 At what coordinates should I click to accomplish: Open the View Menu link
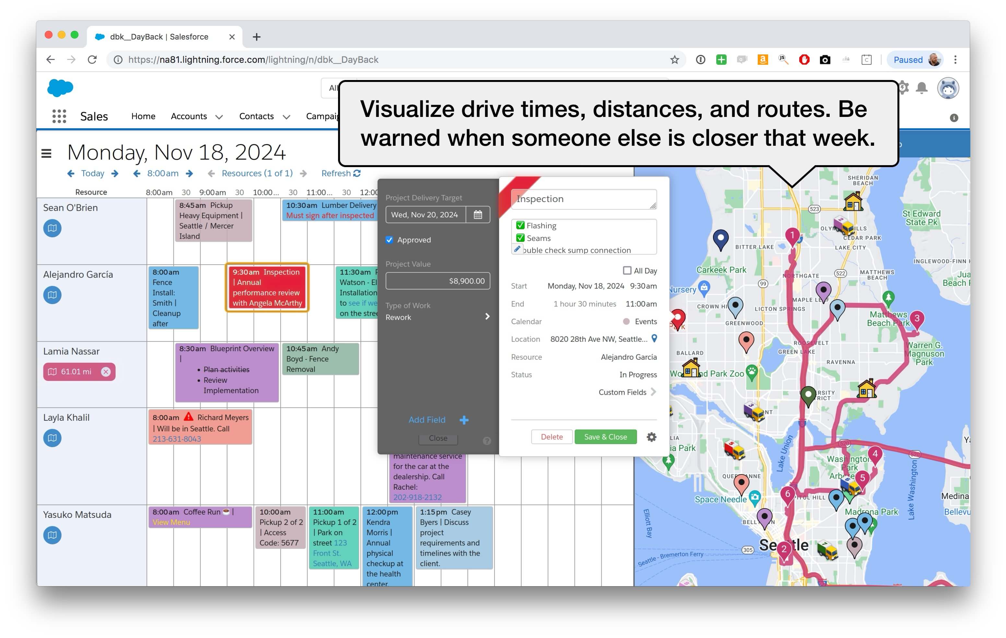tap(171, 522)
